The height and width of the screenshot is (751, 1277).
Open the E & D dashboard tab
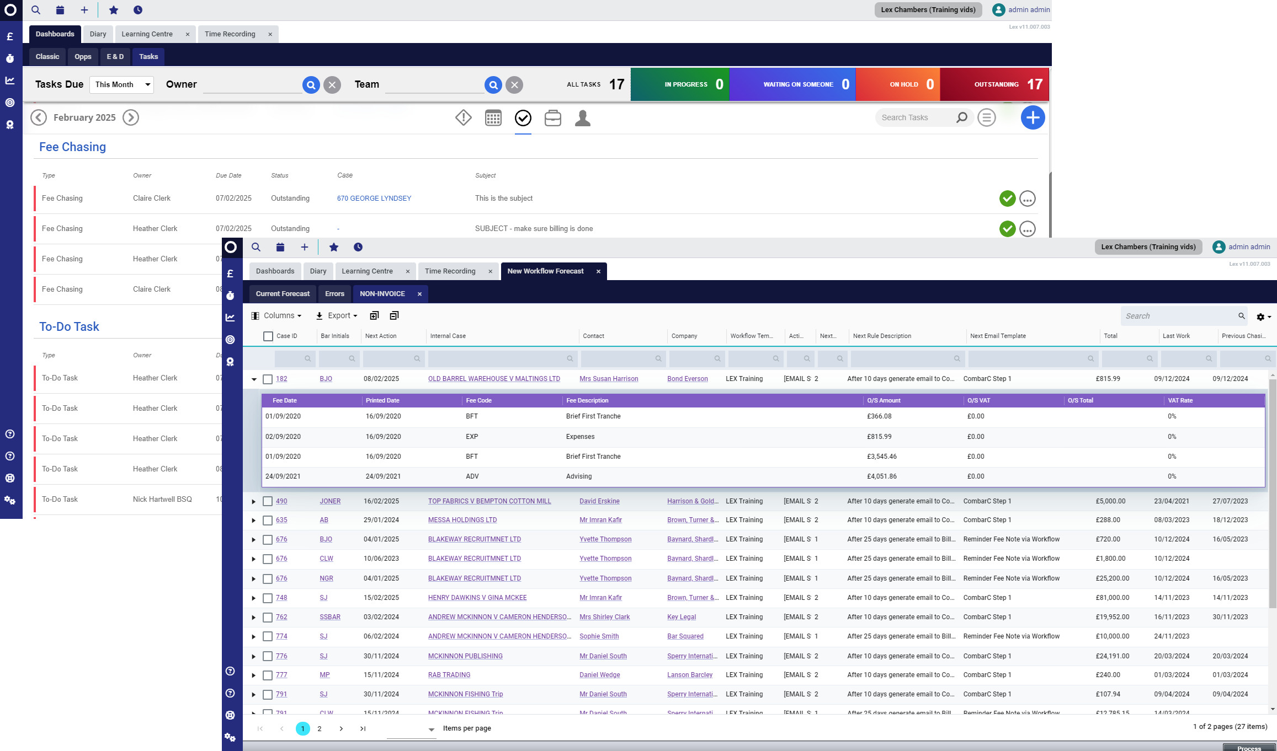[x=115, y=57]
